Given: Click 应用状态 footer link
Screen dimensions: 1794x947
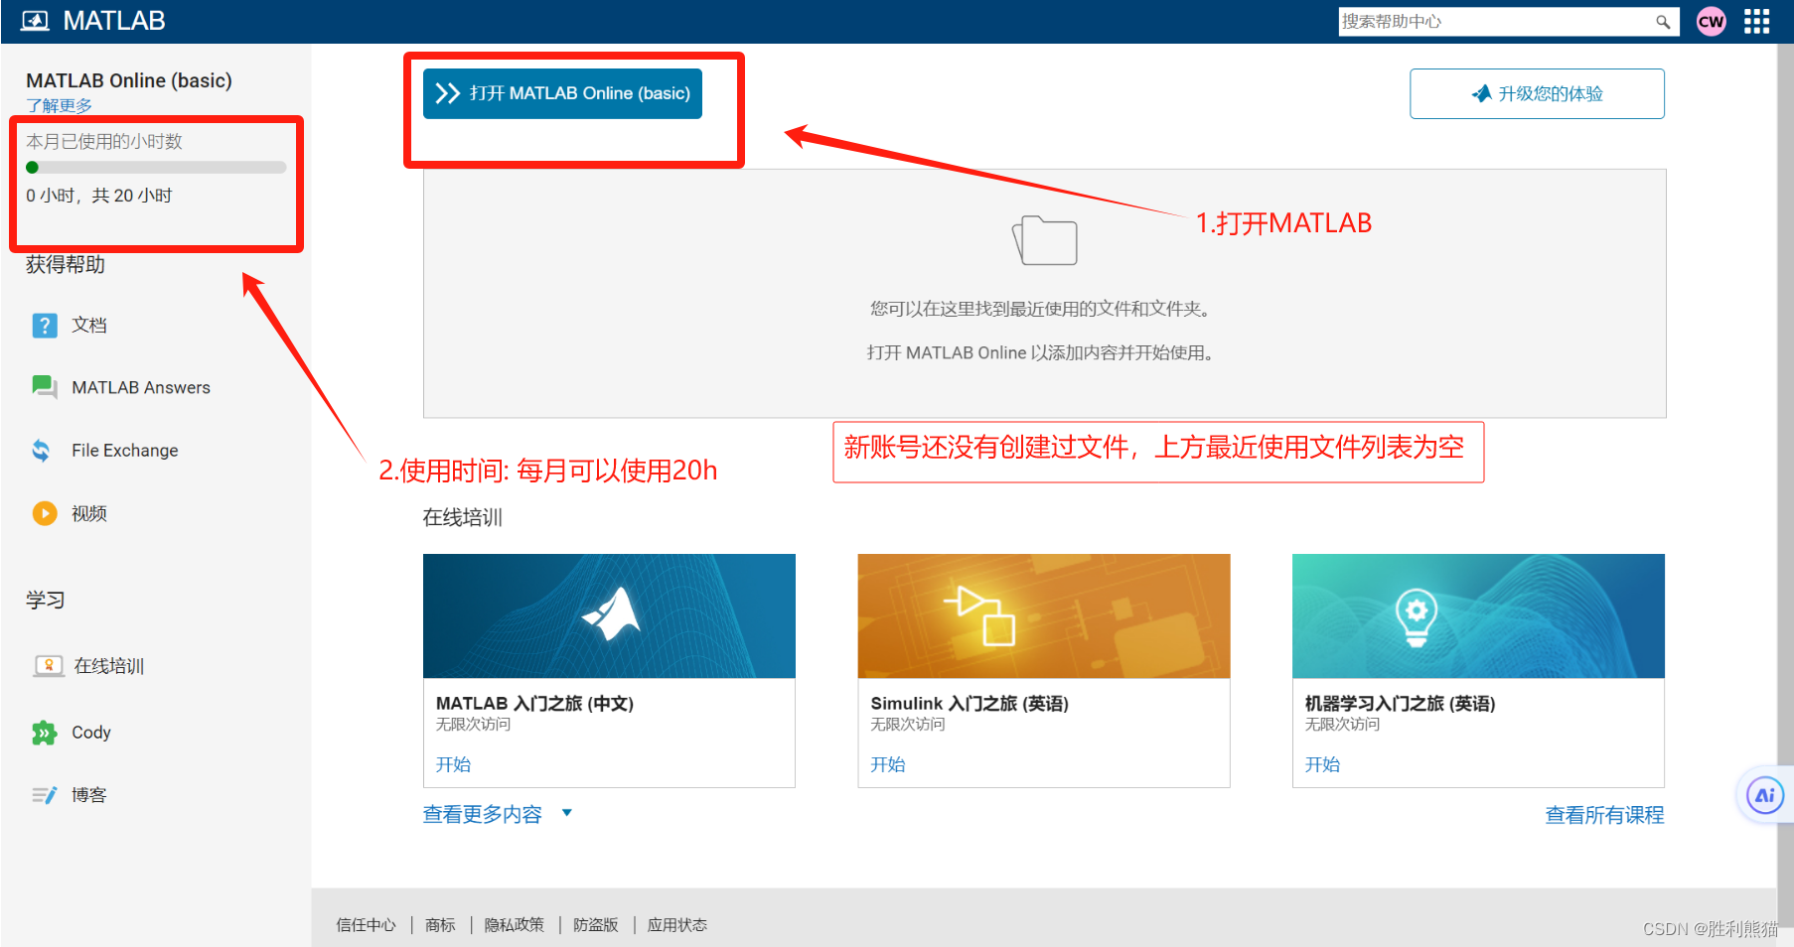Looking at the screenshot, I should click(677, 925).
